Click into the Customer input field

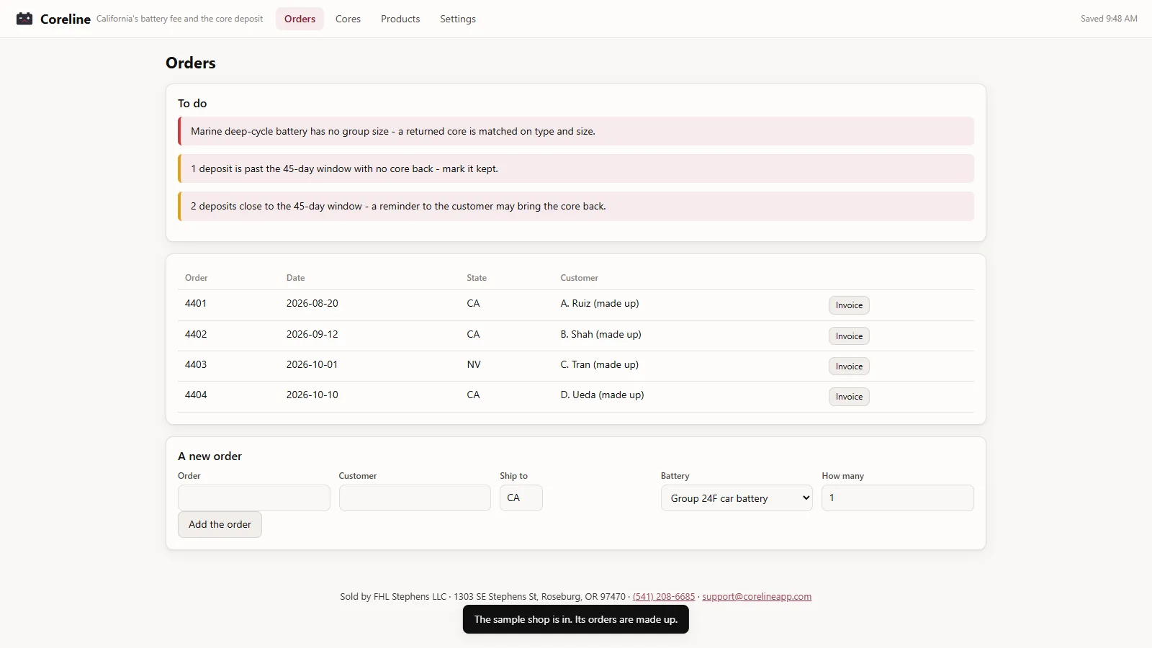415,498
